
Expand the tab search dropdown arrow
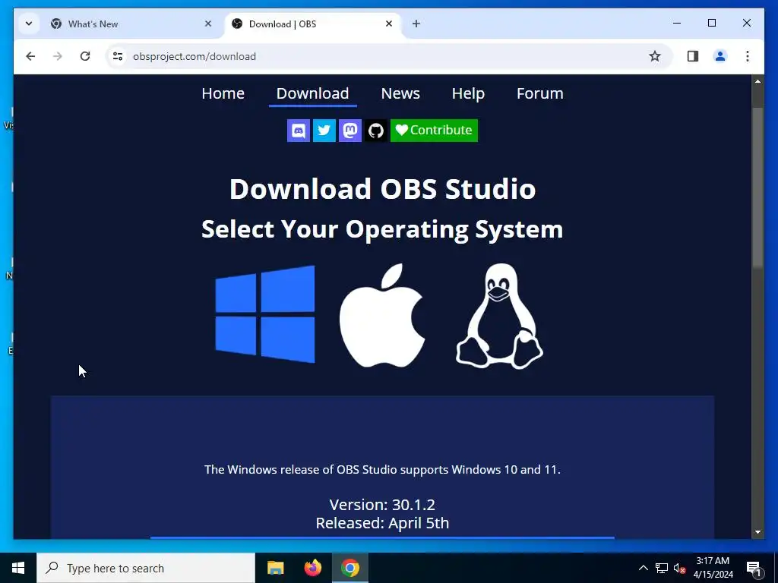coord(29,24)
